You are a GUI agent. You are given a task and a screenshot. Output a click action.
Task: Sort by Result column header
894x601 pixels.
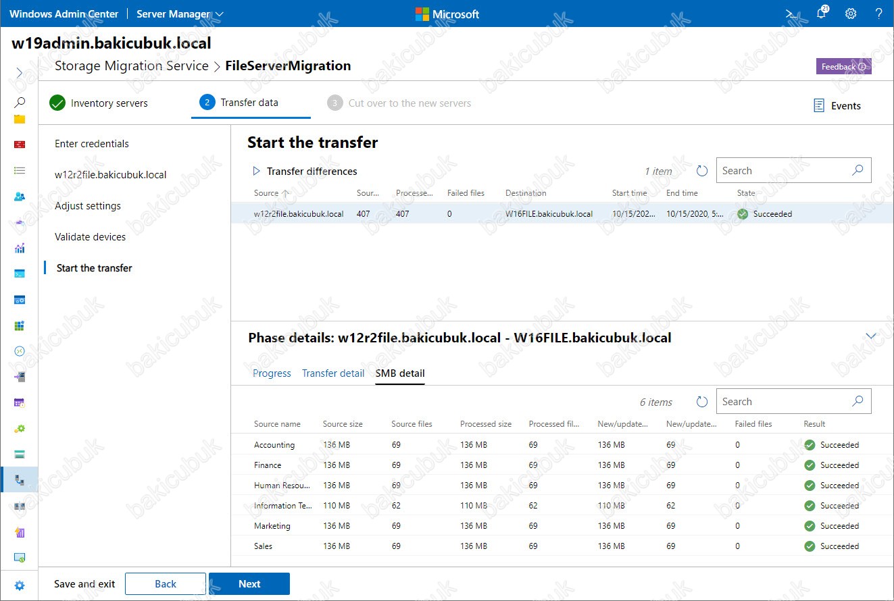814,424
